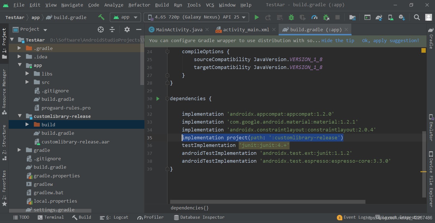
Task: Open the Gradle side tool window
Action: (431, 38)
